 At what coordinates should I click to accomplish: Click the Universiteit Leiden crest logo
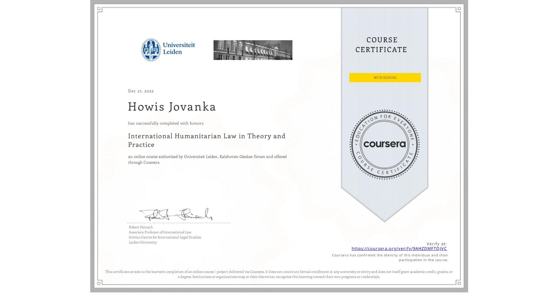151,50
